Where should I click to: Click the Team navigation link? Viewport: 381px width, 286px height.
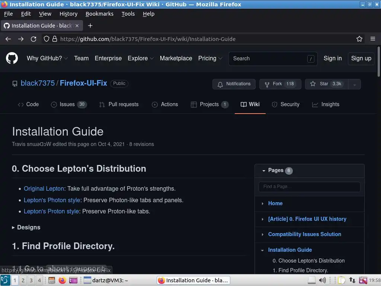point(81,58)
